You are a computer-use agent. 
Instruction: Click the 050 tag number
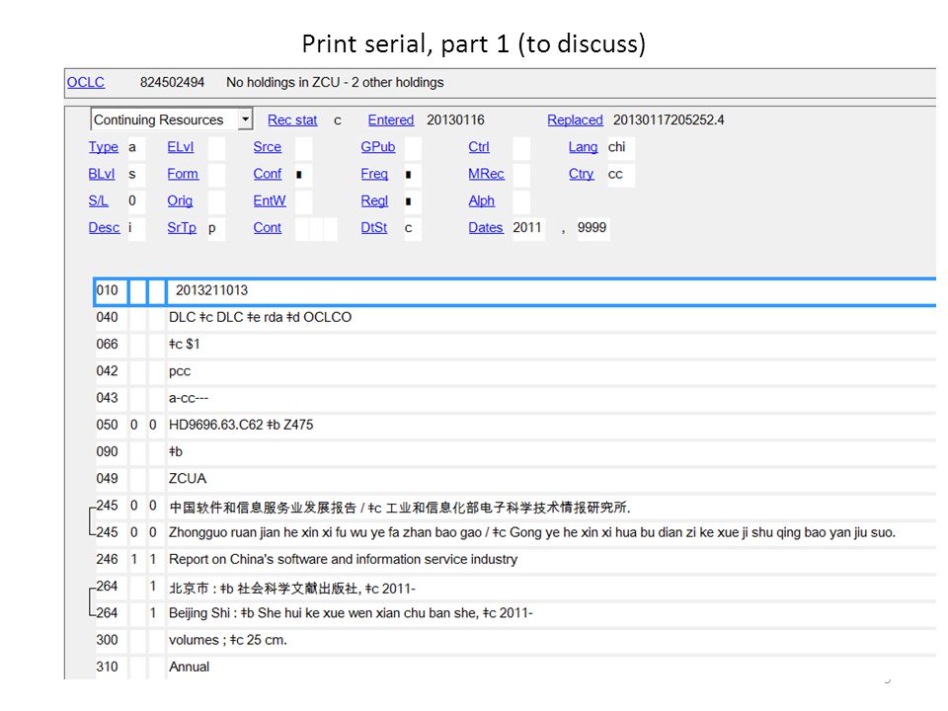pyautogui.click(x=107, y=425)
